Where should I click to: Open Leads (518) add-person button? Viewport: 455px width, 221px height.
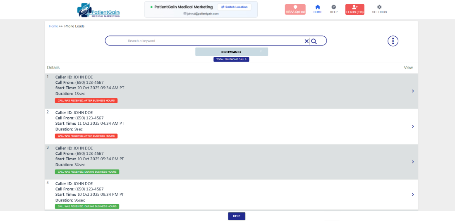(354, 9)
